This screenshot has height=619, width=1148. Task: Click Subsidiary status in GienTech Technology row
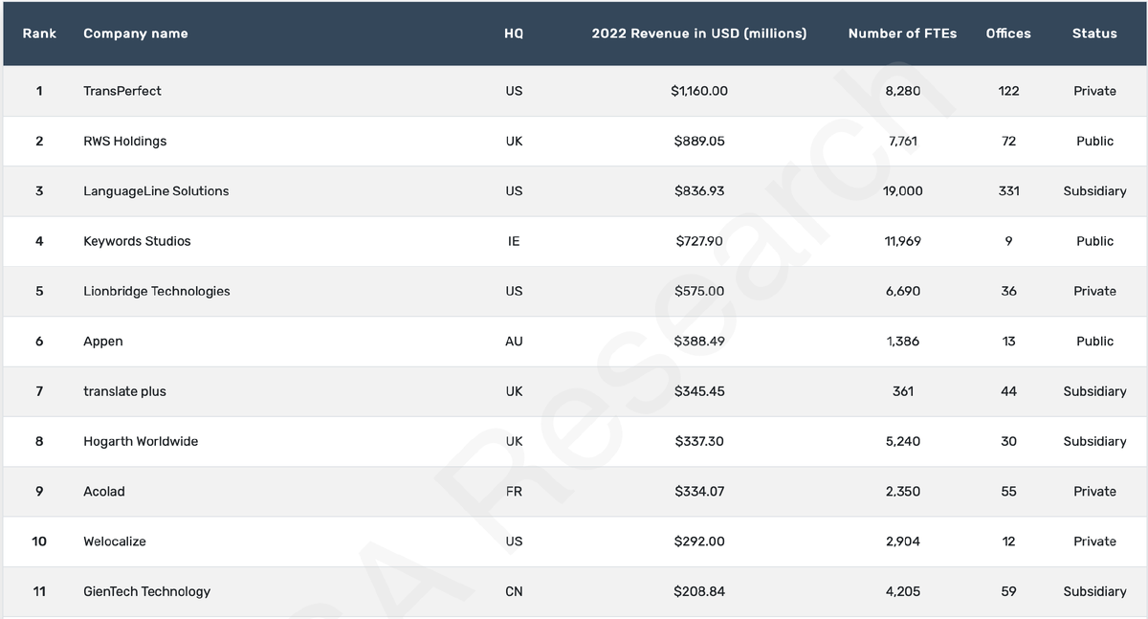pos(1094,591)
